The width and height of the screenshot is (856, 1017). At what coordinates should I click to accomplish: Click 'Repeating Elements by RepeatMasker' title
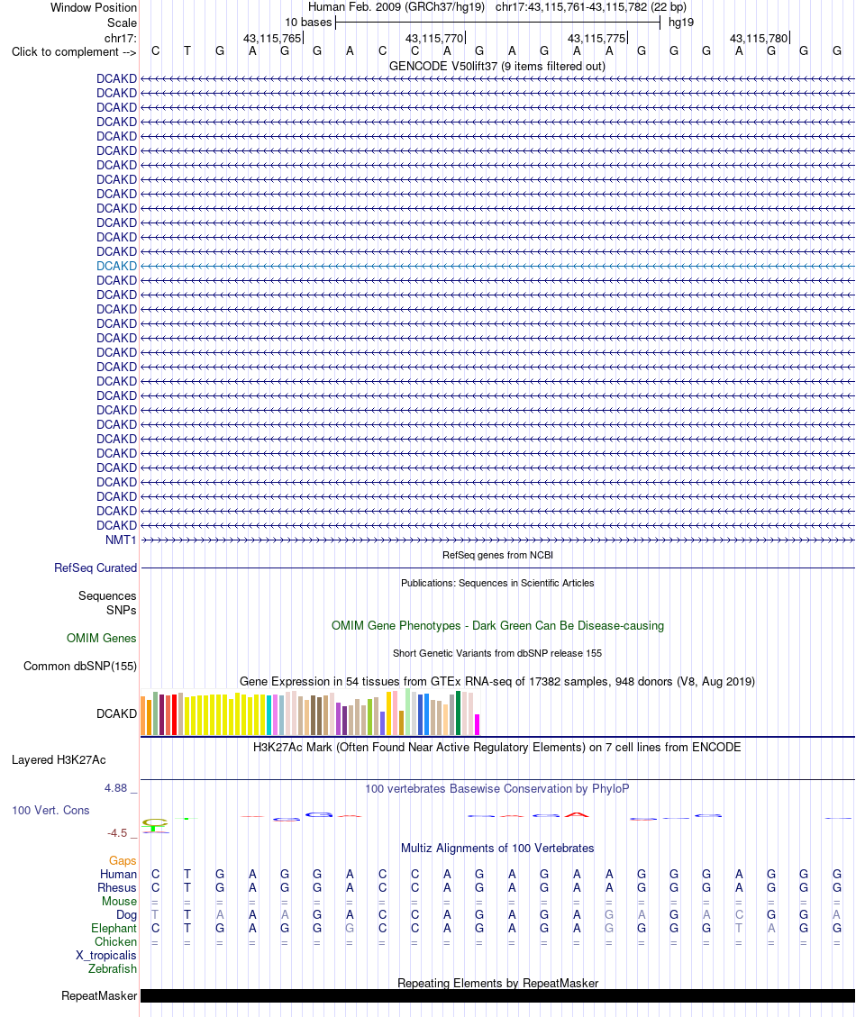[497, 984]
